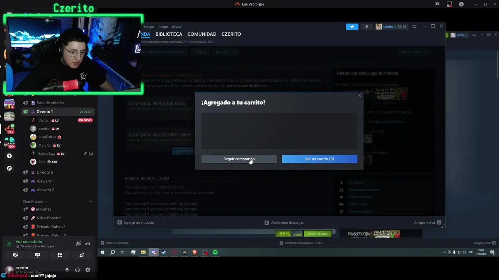Open the Amigos menu in Steam

[149, 26]
